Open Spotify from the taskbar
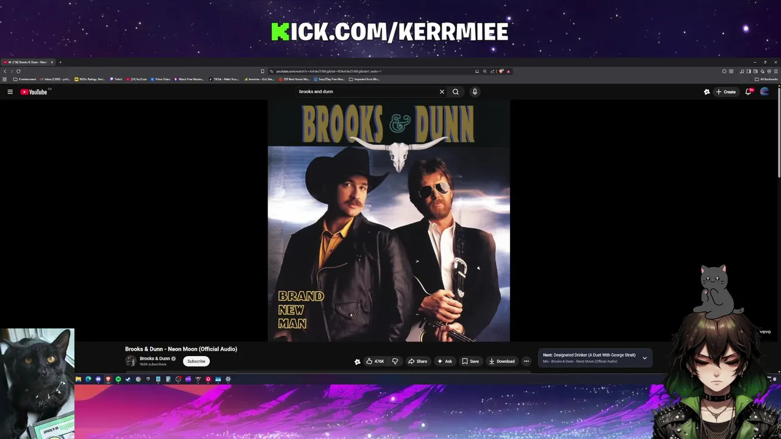Image resolution: width=781 pixels, height=439 pixels. tap(118, 379)
